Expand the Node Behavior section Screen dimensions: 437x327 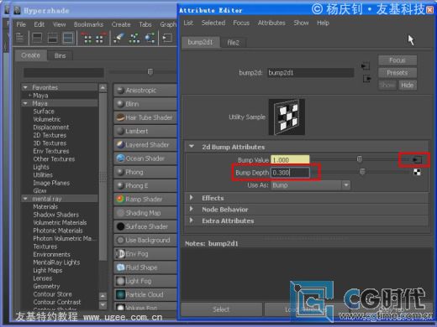pos(192,209)
